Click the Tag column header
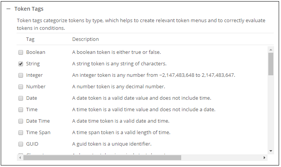 pos(30,39)
